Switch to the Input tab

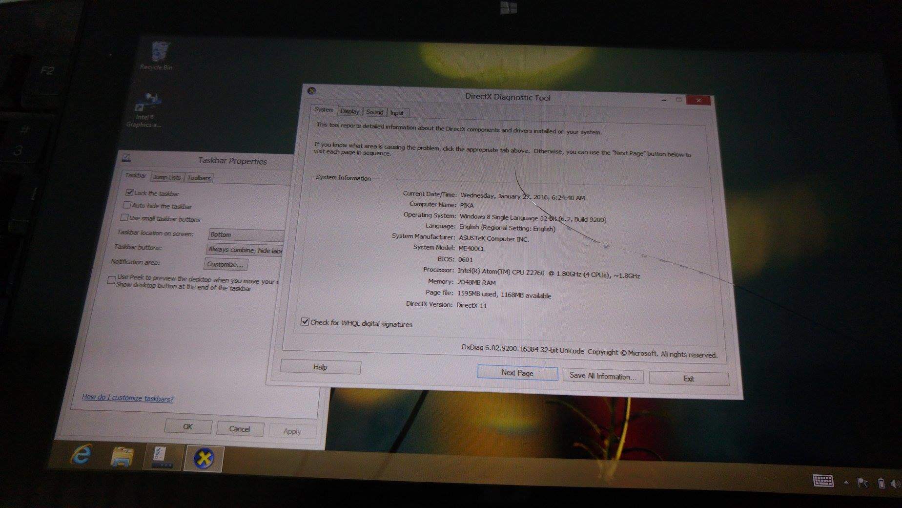[x=397, y=113]
